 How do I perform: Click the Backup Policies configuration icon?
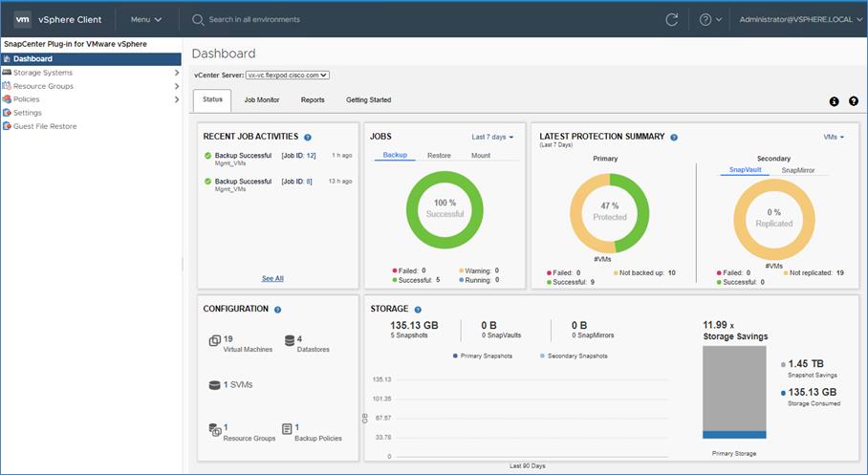click(287, 429)
